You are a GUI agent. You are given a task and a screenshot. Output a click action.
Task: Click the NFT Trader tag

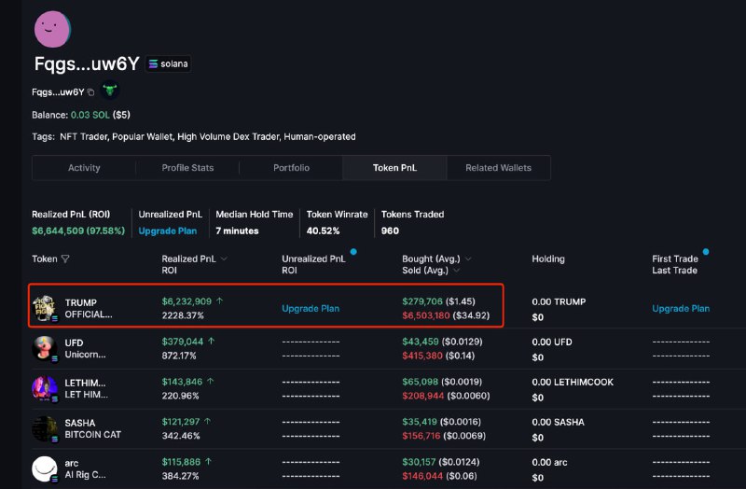coord(84,136)
